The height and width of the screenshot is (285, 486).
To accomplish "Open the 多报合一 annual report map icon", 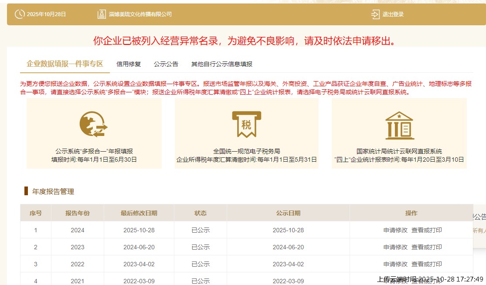I will pyautogui.click(x=94, y=124).
